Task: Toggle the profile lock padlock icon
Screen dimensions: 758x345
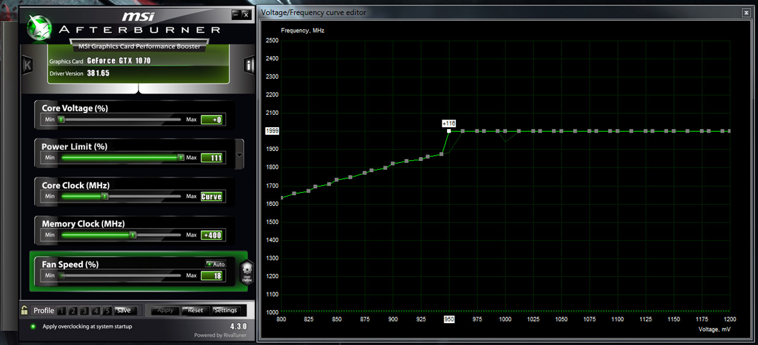Action: [24, 310]
